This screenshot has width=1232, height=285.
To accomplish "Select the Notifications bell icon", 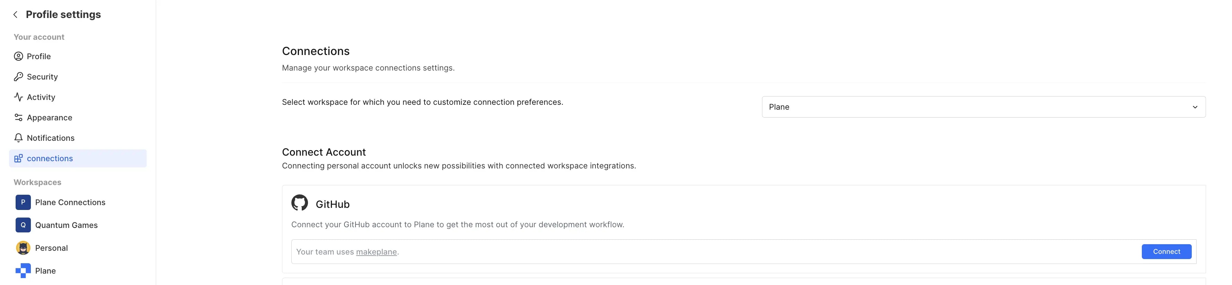I will [18, 138].
